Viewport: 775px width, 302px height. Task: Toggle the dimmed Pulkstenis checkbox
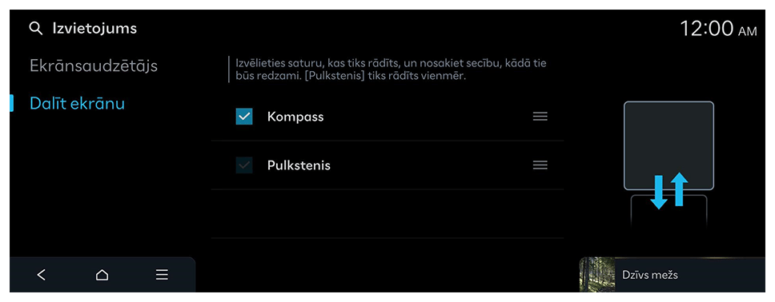click(x=244, y=165)
